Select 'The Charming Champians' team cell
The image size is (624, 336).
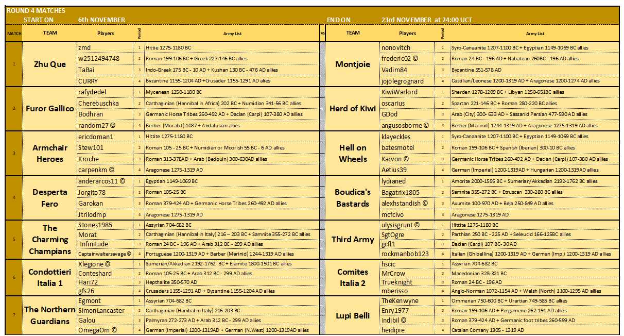50,240
